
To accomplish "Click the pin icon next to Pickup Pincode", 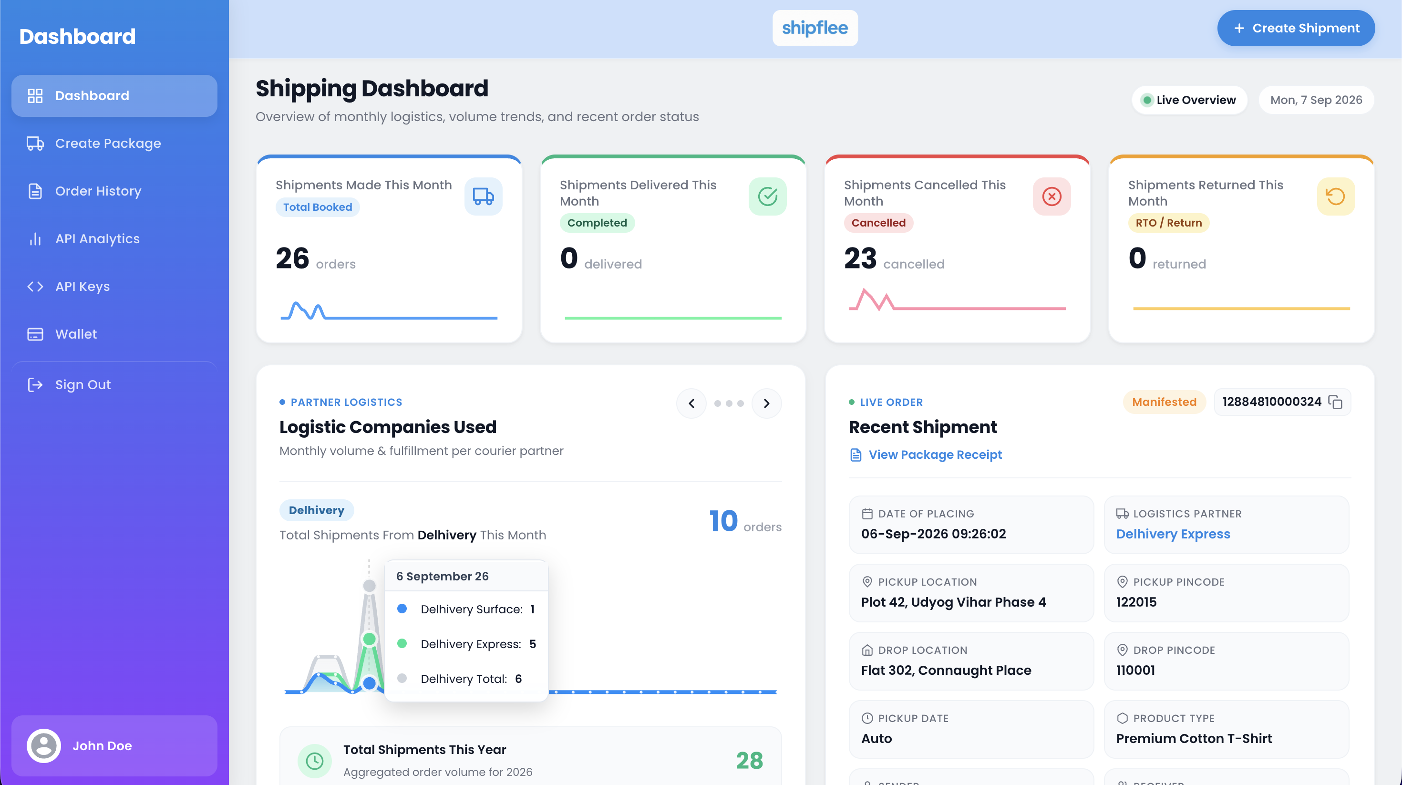I will point(1122,582).
